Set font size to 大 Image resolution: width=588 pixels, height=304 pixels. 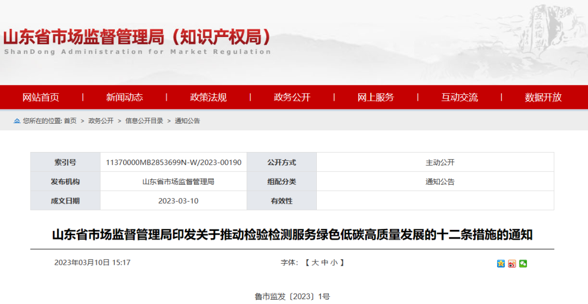click(315, 263)
